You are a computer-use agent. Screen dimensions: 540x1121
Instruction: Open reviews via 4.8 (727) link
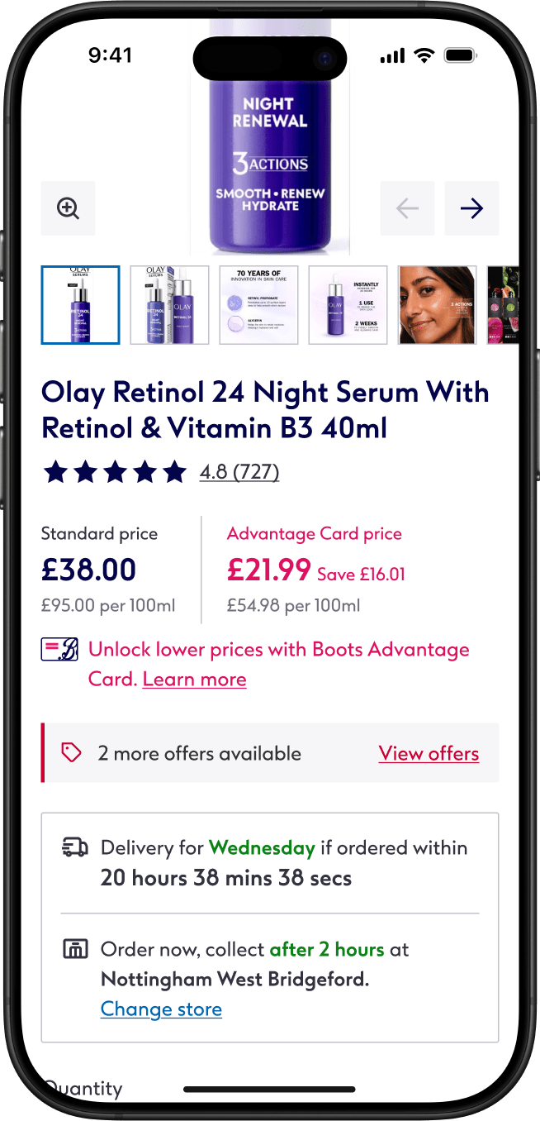click(x=239, y=472)
